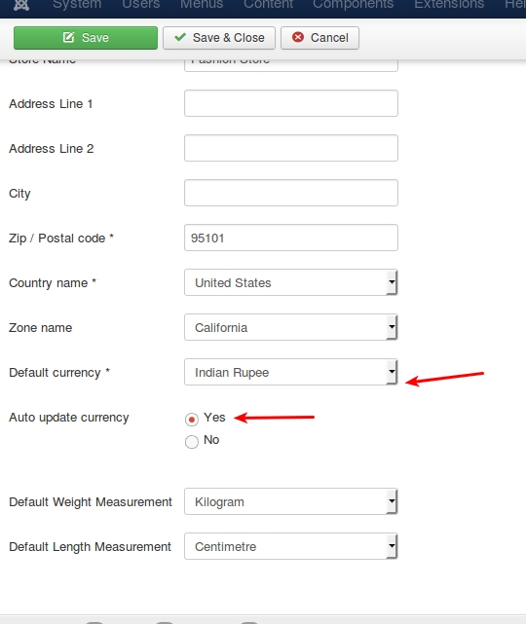Click the Joomla logo icon

[x=21, y=5]
